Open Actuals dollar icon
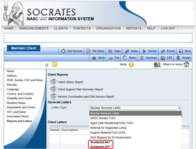Image resolution: width=196 pixels, height=149 pixels. [x=178, y=58]
